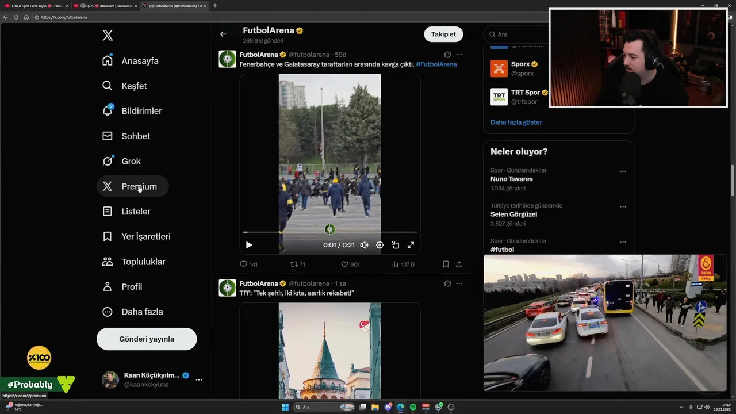Open File Explorer from the taskbar

coord(375,407)
